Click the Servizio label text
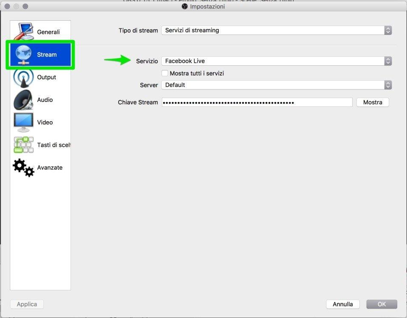This screenshot has width=407, height=318. [147, 61]
